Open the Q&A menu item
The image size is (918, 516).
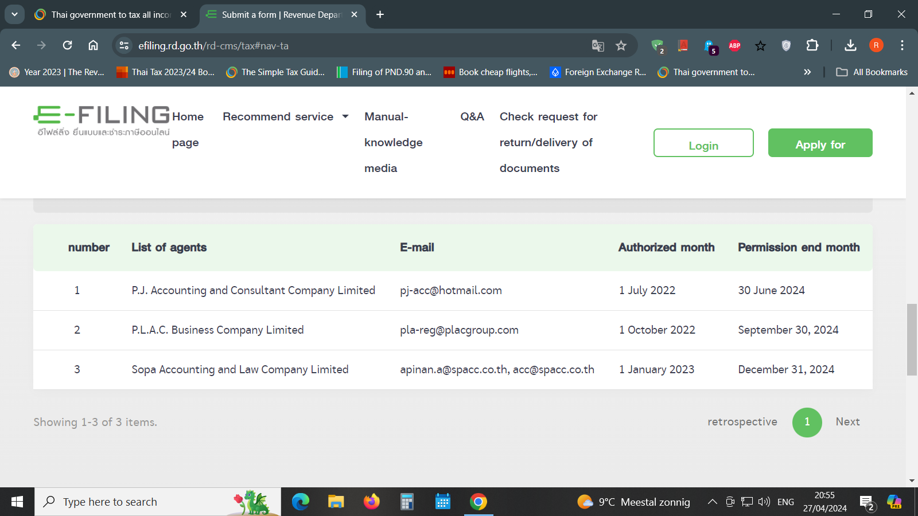click(472, 116)
